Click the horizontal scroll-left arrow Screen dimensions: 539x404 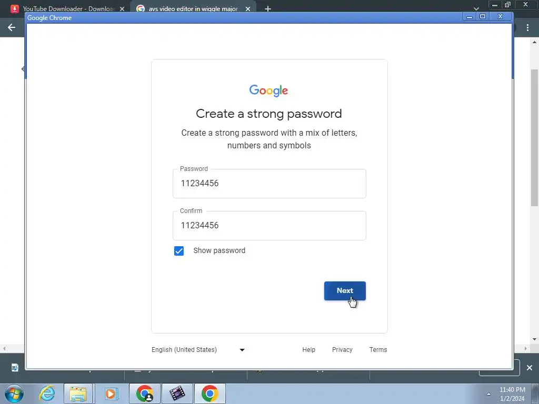tap(4, 348)
